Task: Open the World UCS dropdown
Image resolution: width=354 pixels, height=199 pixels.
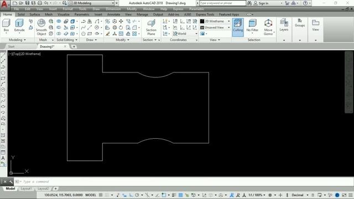Action: [x=185, y=34]
